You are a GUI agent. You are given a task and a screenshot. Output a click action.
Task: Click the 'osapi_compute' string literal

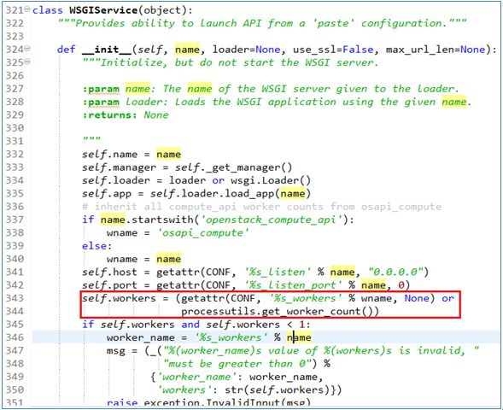(202, 233)
